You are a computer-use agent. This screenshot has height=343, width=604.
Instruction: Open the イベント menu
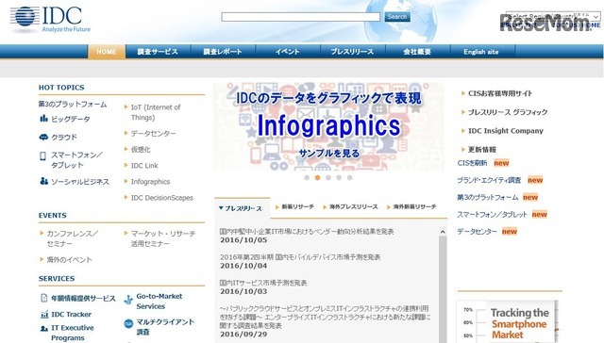click(x=287, y=52)
